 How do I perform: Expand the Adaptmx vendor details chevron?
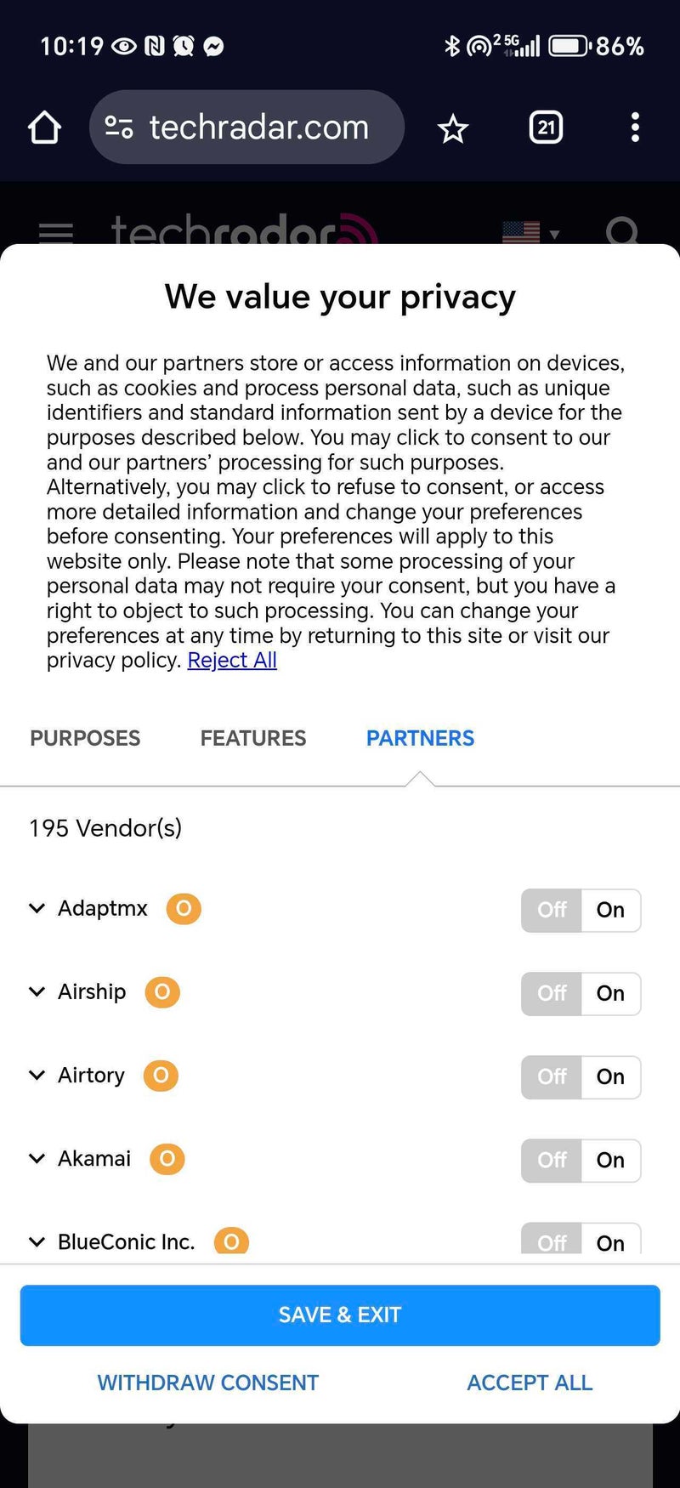[37, 908]
